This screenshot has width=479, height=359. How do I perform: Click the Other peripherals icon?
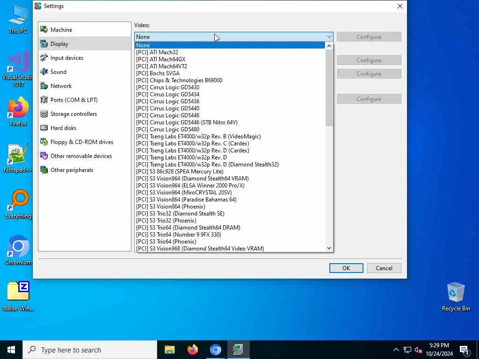[x=44, y=170]
